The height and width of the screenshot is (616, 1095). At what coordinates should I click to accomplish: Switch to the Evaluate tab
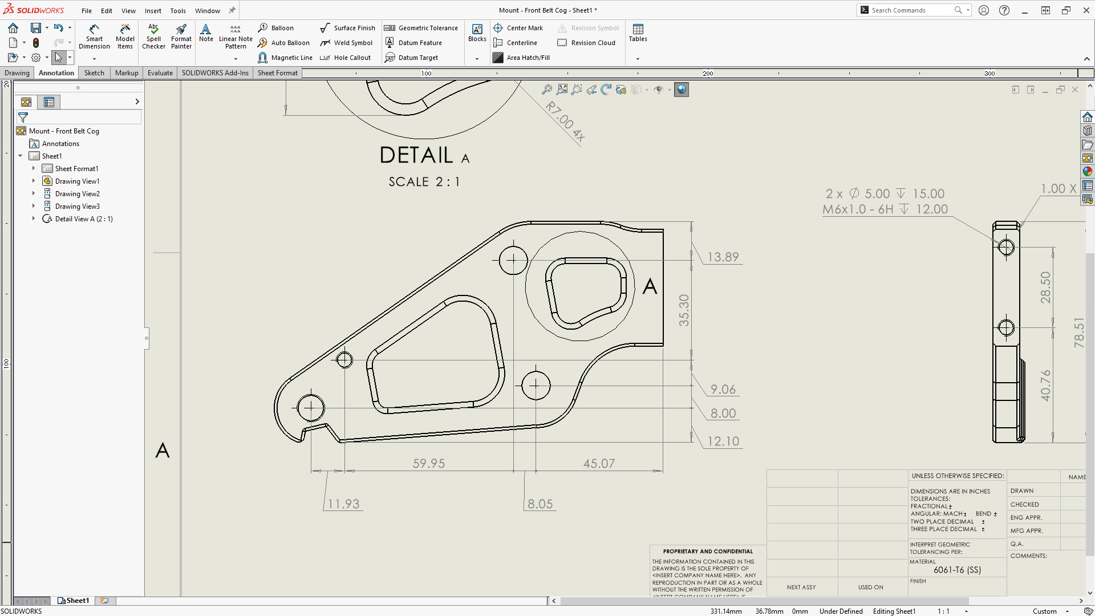tap(159, 73)
